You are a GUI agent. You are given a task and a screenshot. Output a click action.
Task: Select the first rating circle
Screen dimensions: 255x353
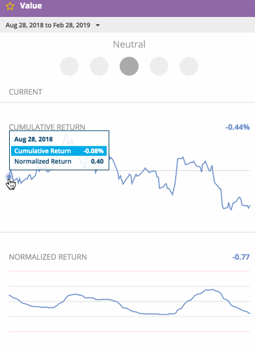point(69,66)
